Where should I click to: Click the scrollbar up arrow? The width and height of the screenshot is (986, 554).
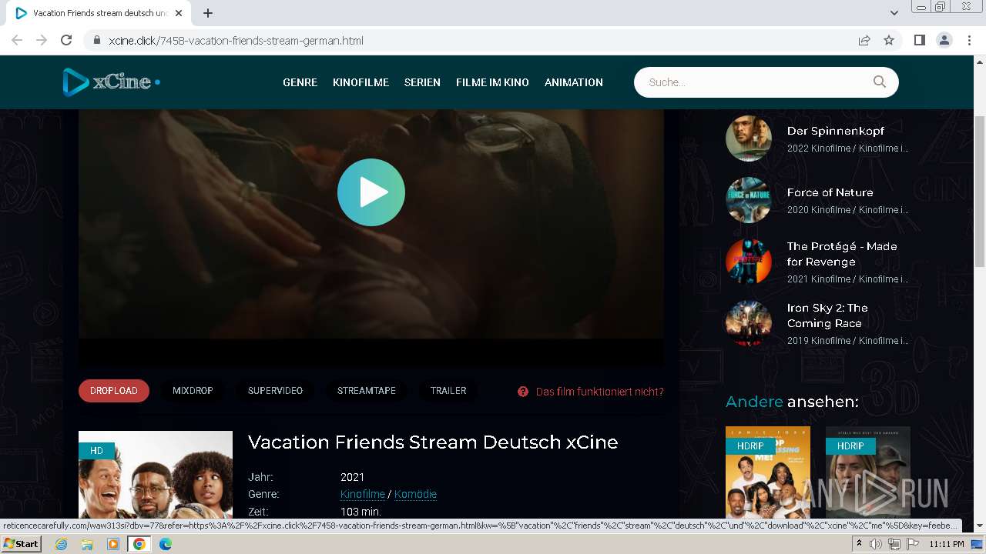(980, 62)
